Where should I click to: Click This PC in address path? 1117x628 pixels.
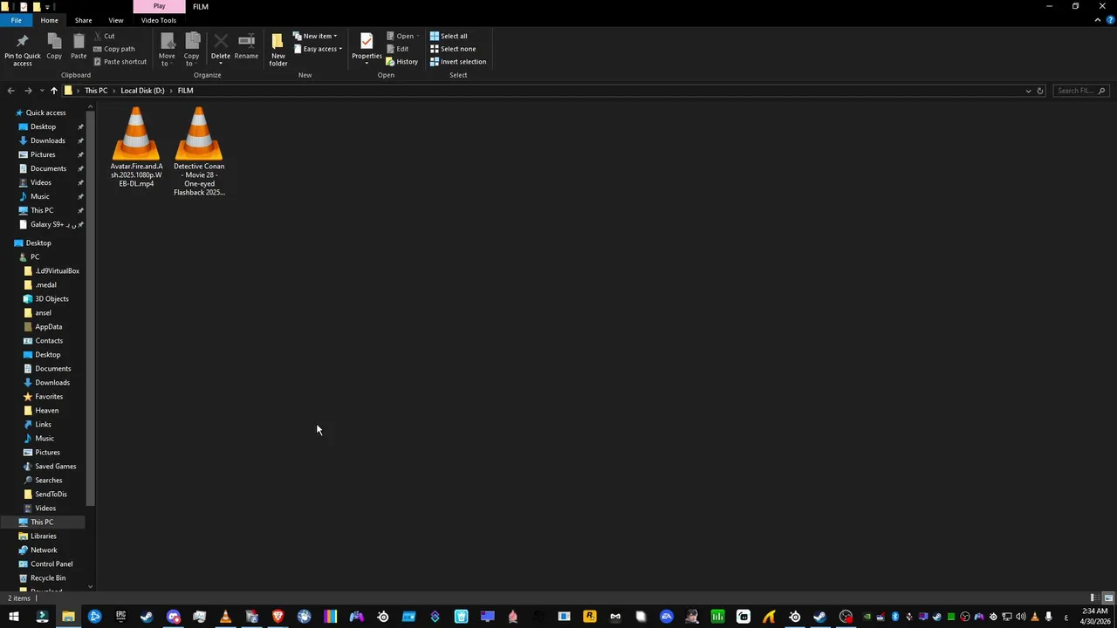tap(96, 91)
